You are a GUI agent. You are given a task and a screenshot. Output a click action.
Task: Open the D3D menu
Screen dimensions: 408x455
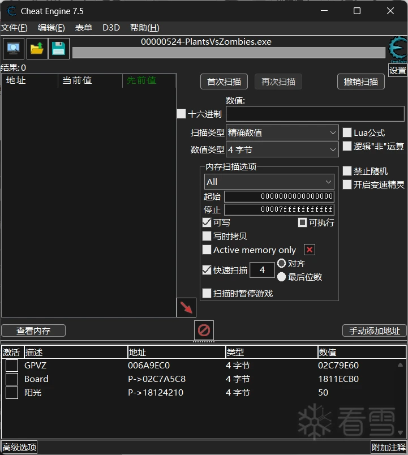[111, 28]
